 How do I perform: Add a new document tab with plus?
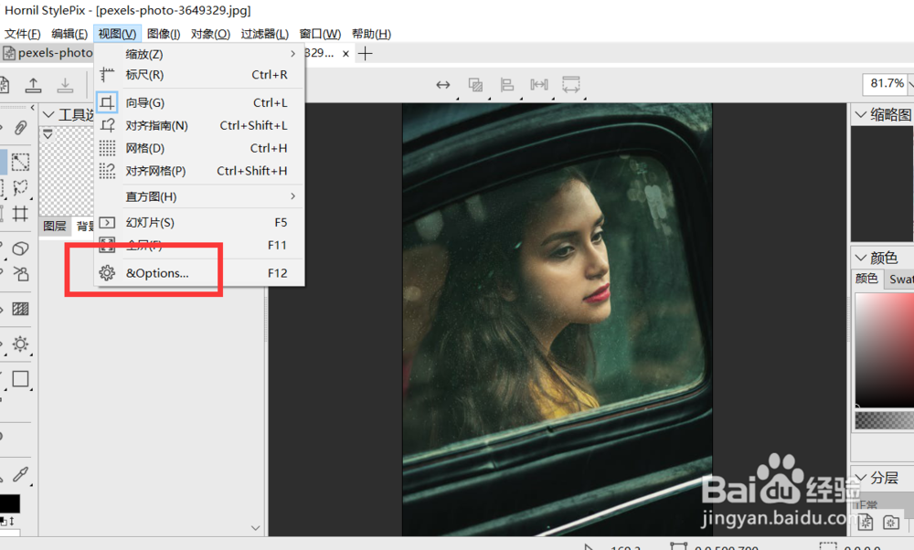point(366,54)
